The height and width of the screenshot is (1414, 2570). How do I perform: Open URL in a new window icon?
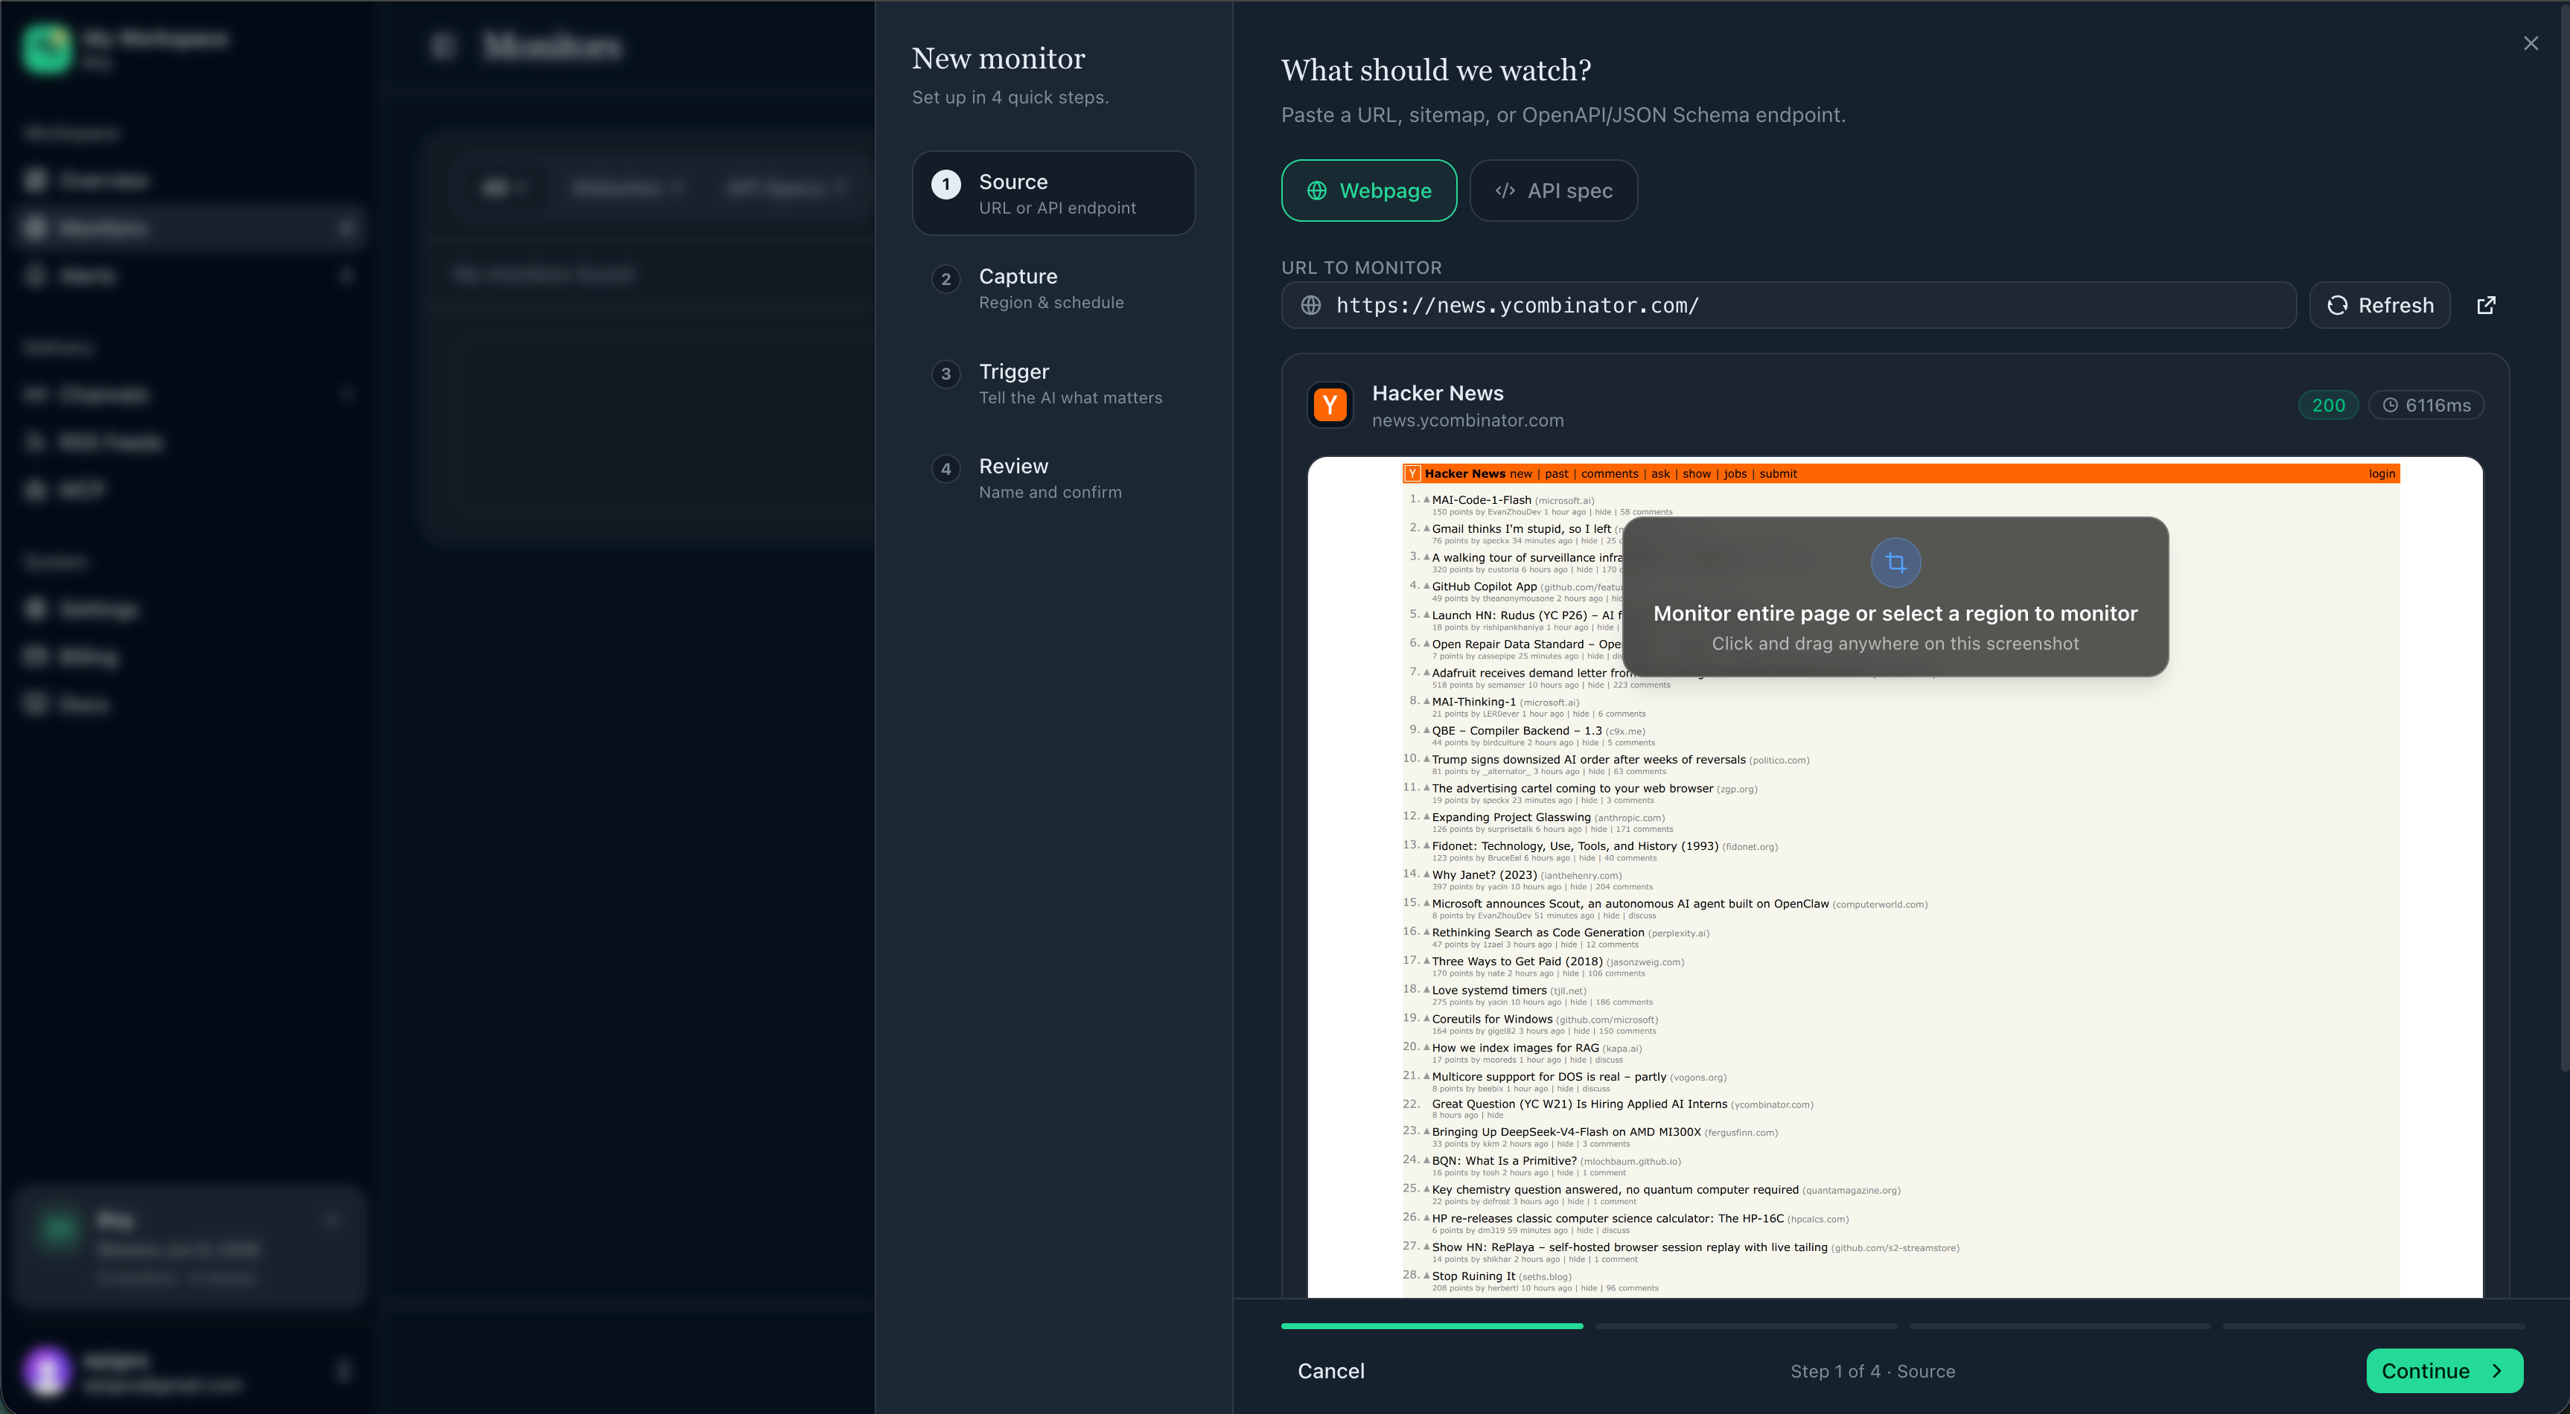point(2486,305)
